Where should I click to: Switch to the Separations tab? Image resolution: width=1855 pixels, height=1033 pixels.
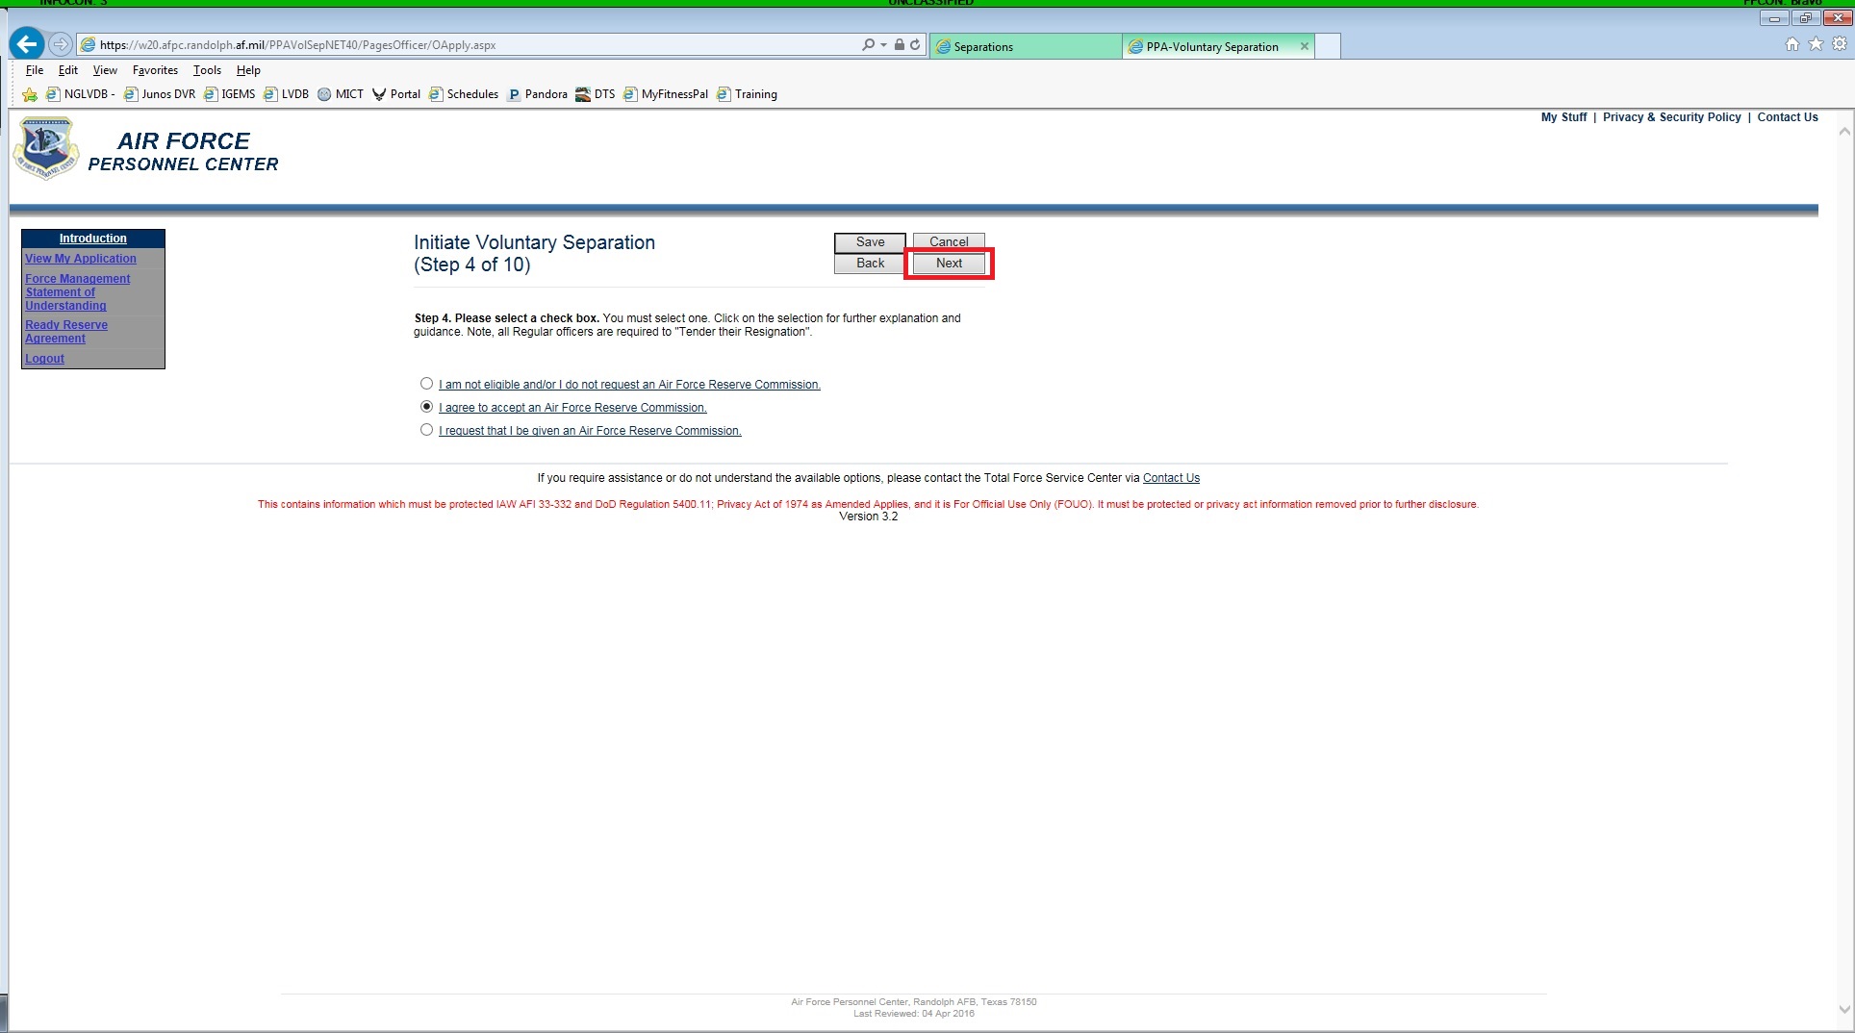(1026, 46)
